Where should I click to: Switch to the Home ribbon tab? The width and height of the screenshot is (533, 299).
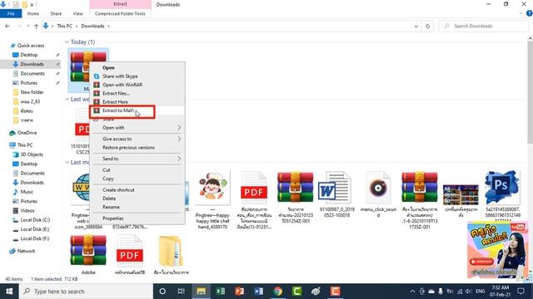point(33,13)
